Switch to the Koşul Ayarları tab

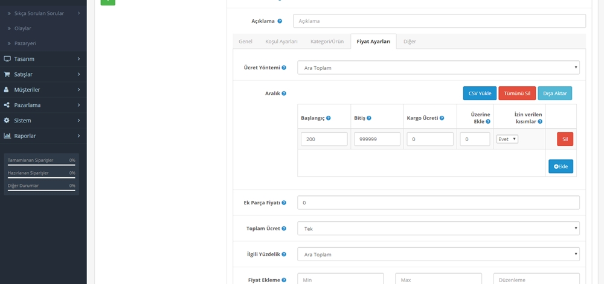click(x=281, y=42)
